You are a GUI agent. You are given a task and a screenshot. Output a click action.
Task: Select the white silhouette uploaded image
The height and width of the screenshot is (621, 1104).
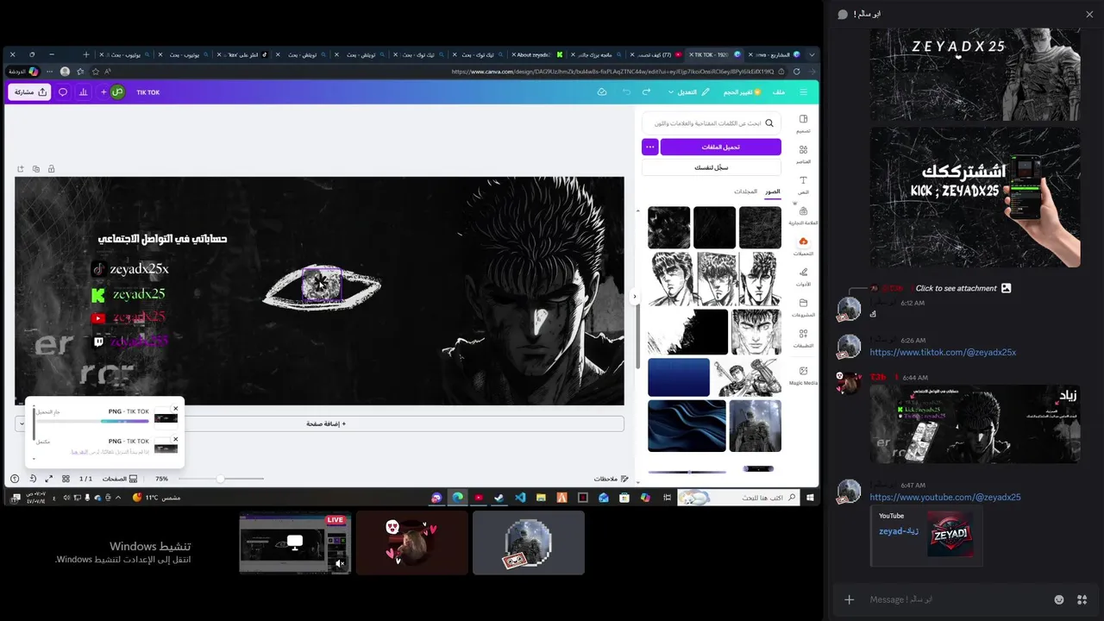point(688,332)
